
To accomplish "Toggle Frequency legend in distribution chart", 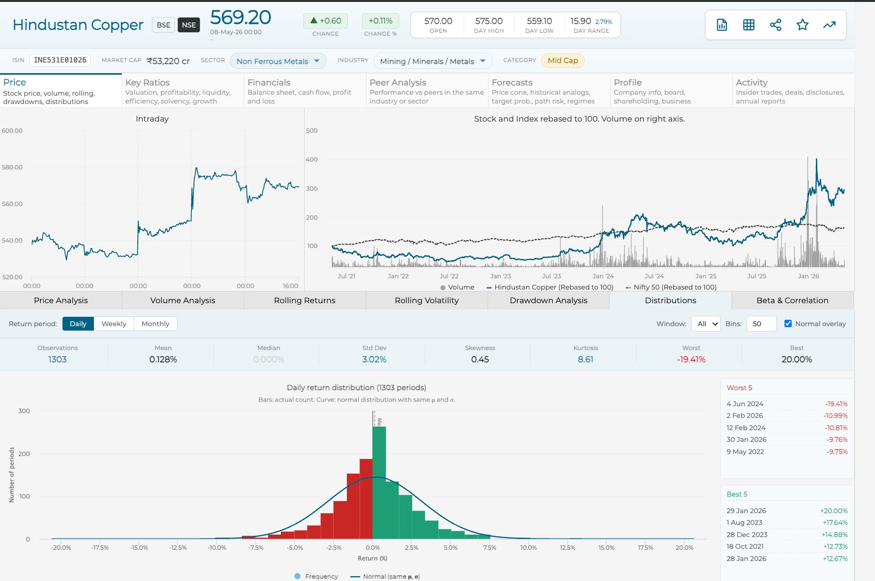I will point(316,576).
